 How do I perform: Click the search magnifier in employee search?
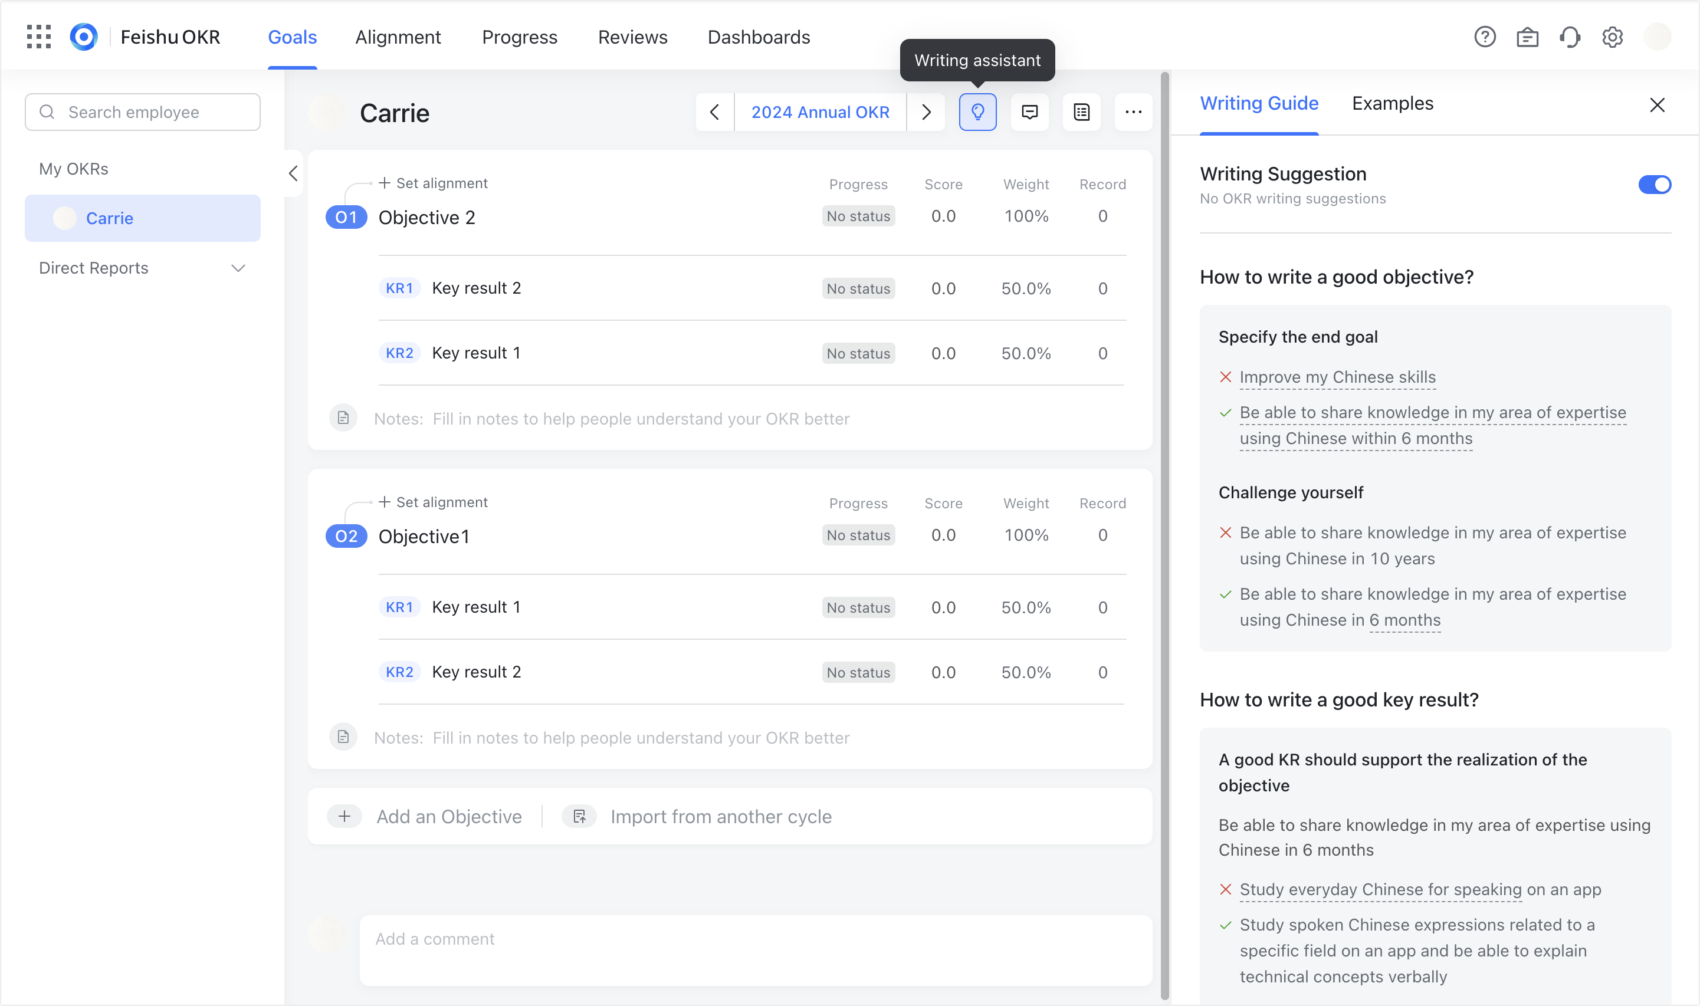(x=47, y=112)
